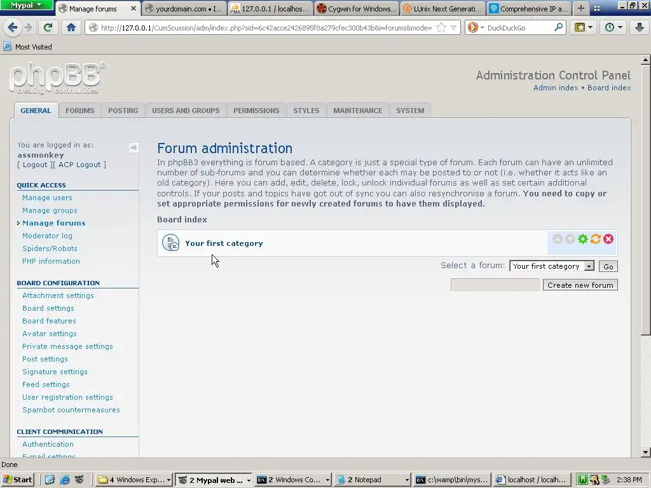Open Manage users in Quick Access
This screenshot has width=651, height=488.
click(x=47, y=198)
